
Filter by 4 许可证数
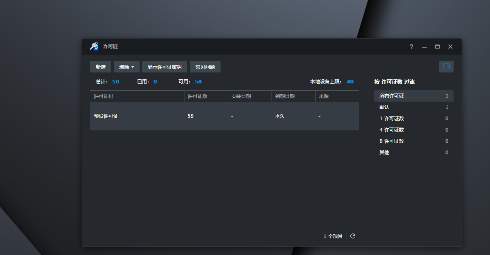[x=414, y=130]
